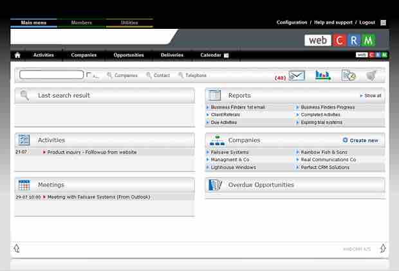Expand Reports with Show all
Image resolution: width=399 pixels, height=271 pixels.
(372, 96)
